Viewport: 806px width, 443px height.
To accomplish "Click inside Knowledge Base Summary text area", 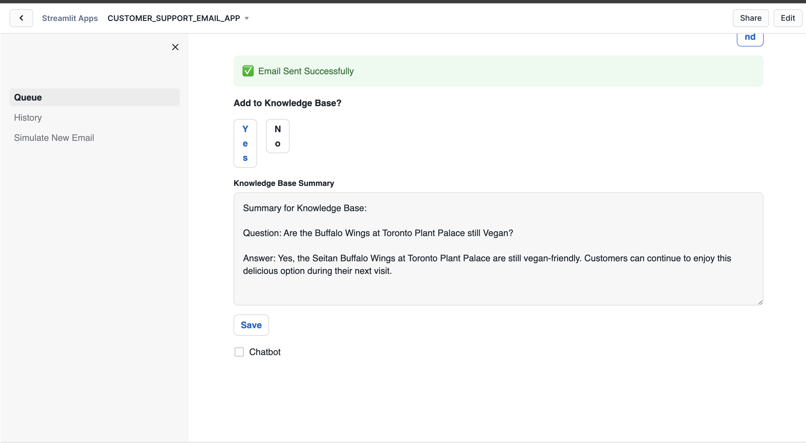I will 498,249.
